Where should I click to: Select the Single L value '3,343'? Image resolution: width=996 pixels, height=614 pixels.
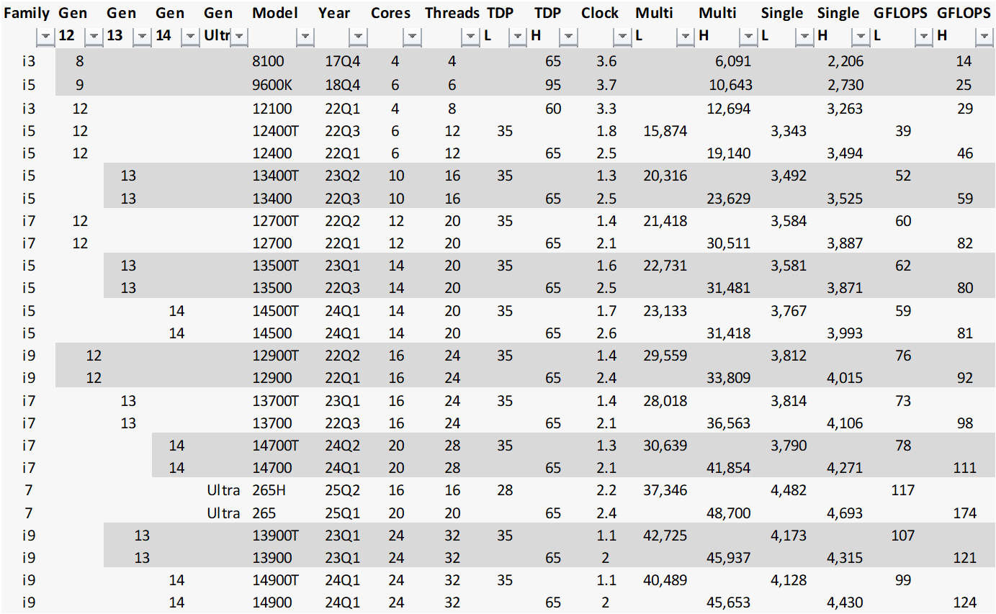(x=789, y=131)
